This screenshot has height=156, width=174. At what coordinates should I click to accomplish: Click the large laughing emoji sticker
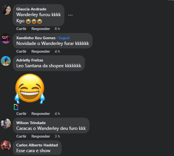click(30, 89)
